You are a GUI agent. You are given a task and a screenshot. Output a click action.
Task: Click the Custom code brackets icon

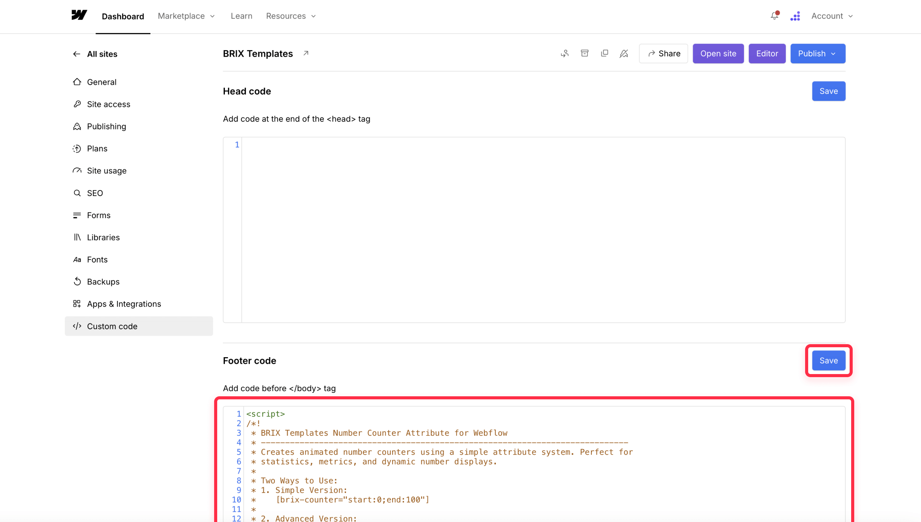[x=77, y=326]
